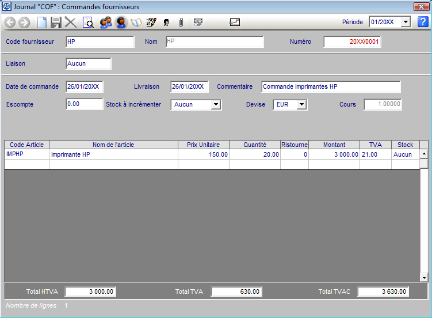Open the Devise currency dropdown
This screenshot has height=318, width=432.
301,105
